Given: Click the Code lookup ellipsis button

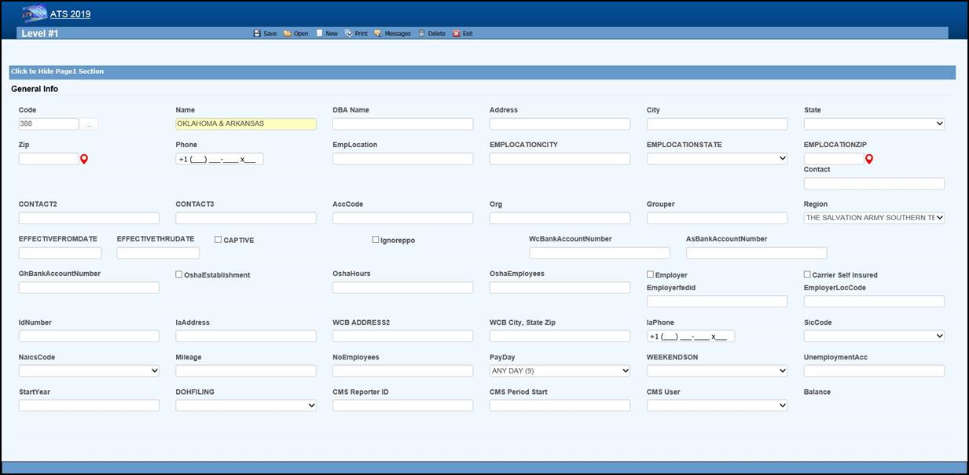Looking at the screenshot, I should point(90,124).
